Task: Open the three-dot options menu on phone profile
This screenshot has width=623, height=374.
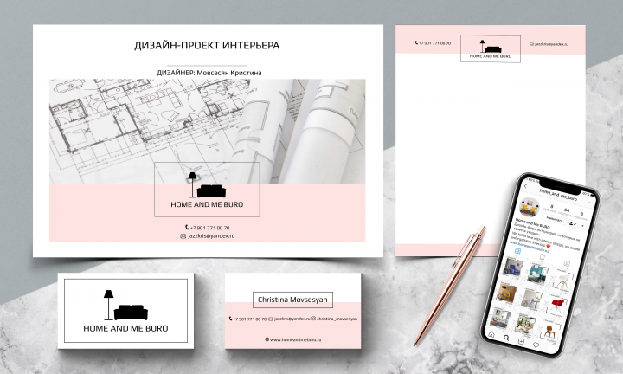Action: [x=589, y=203]
